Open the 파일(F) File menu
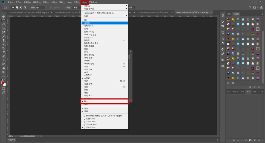Viewport: 265px width, 143px height. pos(10,2)
